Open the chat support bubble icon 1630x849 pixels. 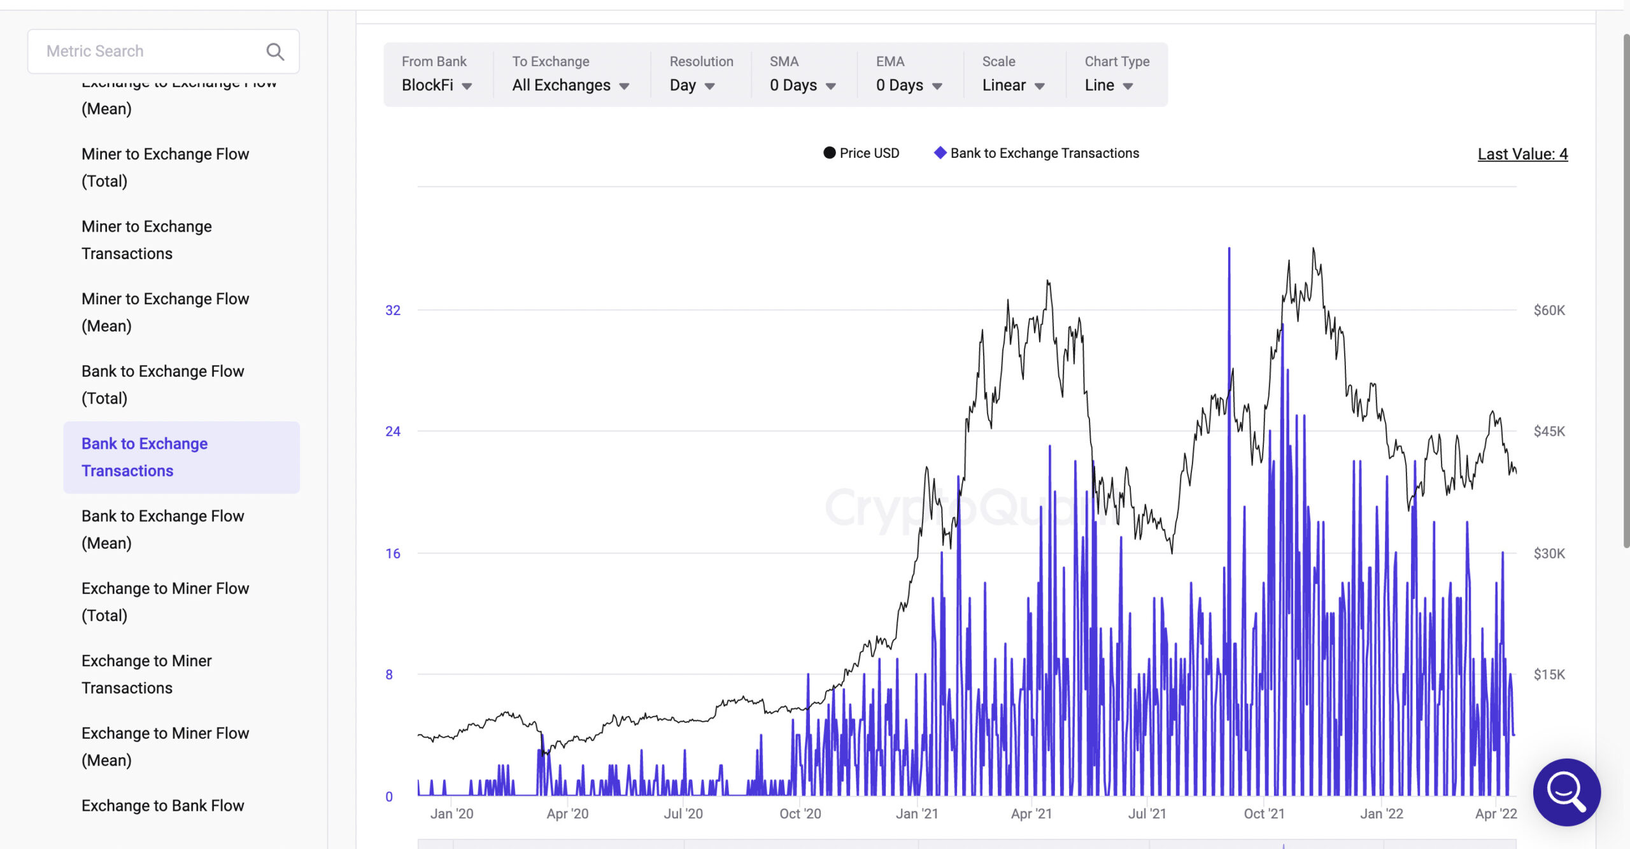point(1566,792)
